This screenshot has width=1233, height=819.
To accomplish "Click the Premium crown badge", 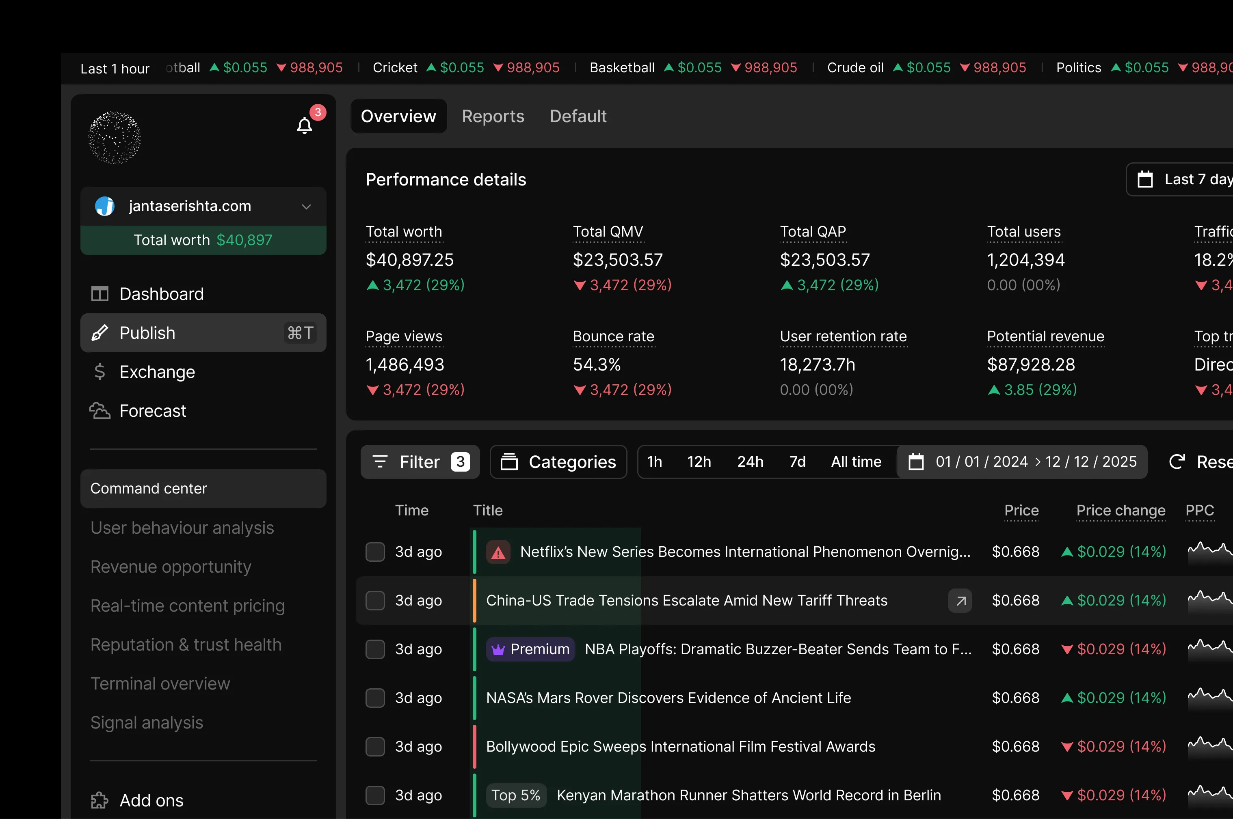I will tap(530, 649).
